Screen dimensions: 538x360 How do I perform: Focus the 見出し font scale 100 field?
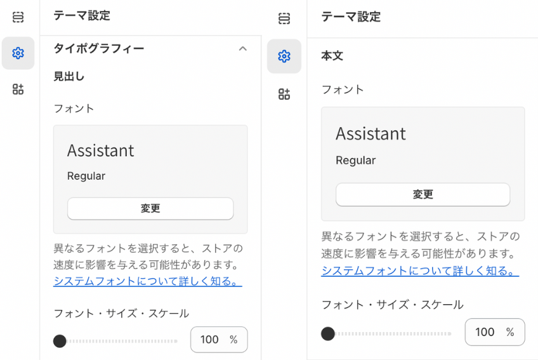tap(219, 340)
